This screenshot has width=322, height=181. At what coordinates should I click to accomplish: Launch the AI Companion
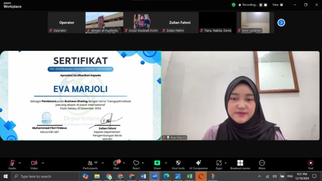click(198, 164)
